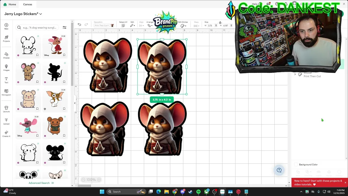Click the width stepper arrows
This screenshot has width=348, height=196.
click(216, 26)
